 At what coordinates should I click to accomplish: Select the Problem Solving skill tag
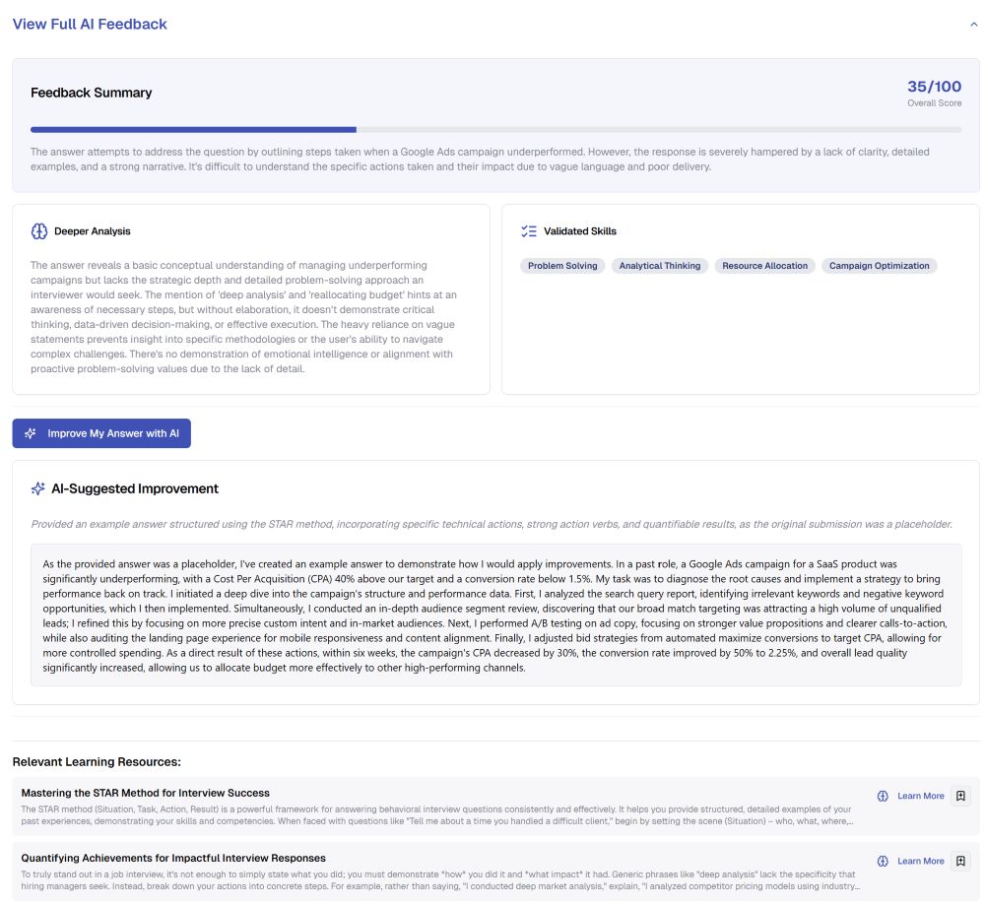point(562,266)
